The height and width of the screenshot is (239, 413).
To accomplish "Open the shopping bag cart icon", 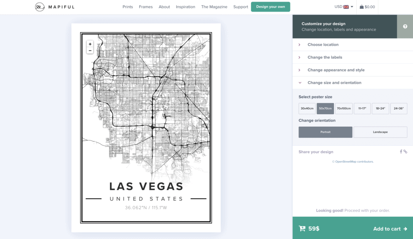I will (362, 7).
